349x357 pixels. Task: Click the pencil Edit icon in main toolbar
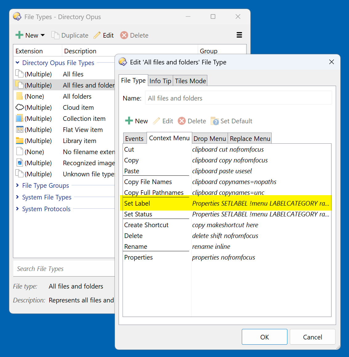click(97, 35)
